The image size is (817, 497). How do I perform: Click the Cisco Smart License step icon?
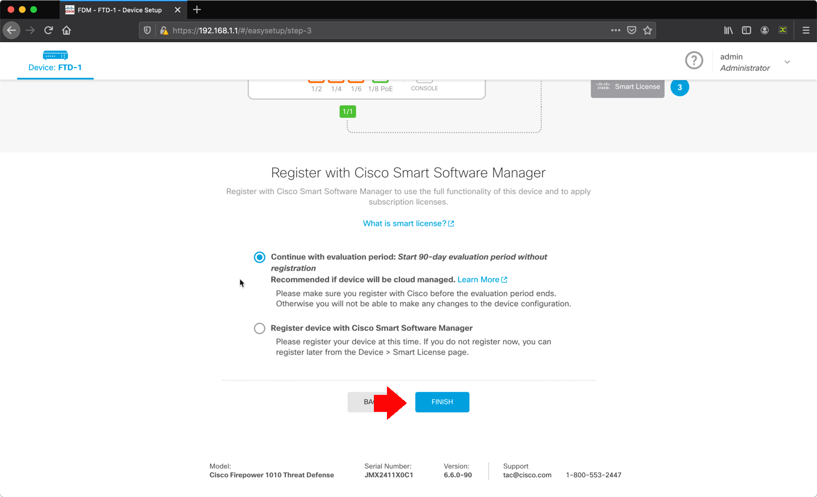coord(627,87)
